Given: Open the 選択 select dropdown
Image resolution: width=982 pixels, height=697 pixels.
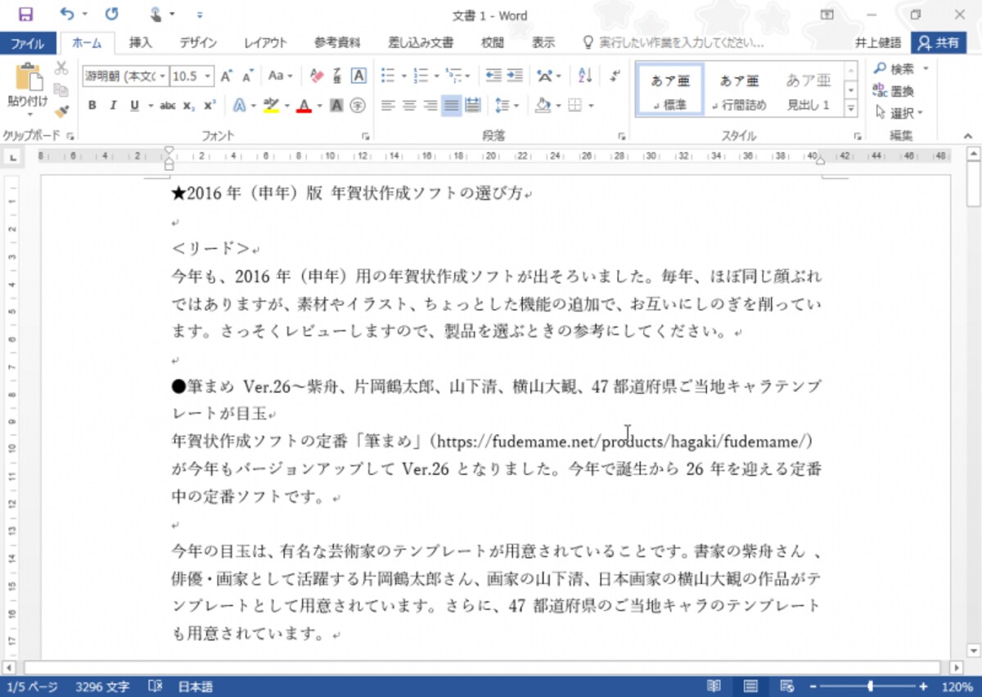Looking at the screenshot, I should click(x=899, y=113).
